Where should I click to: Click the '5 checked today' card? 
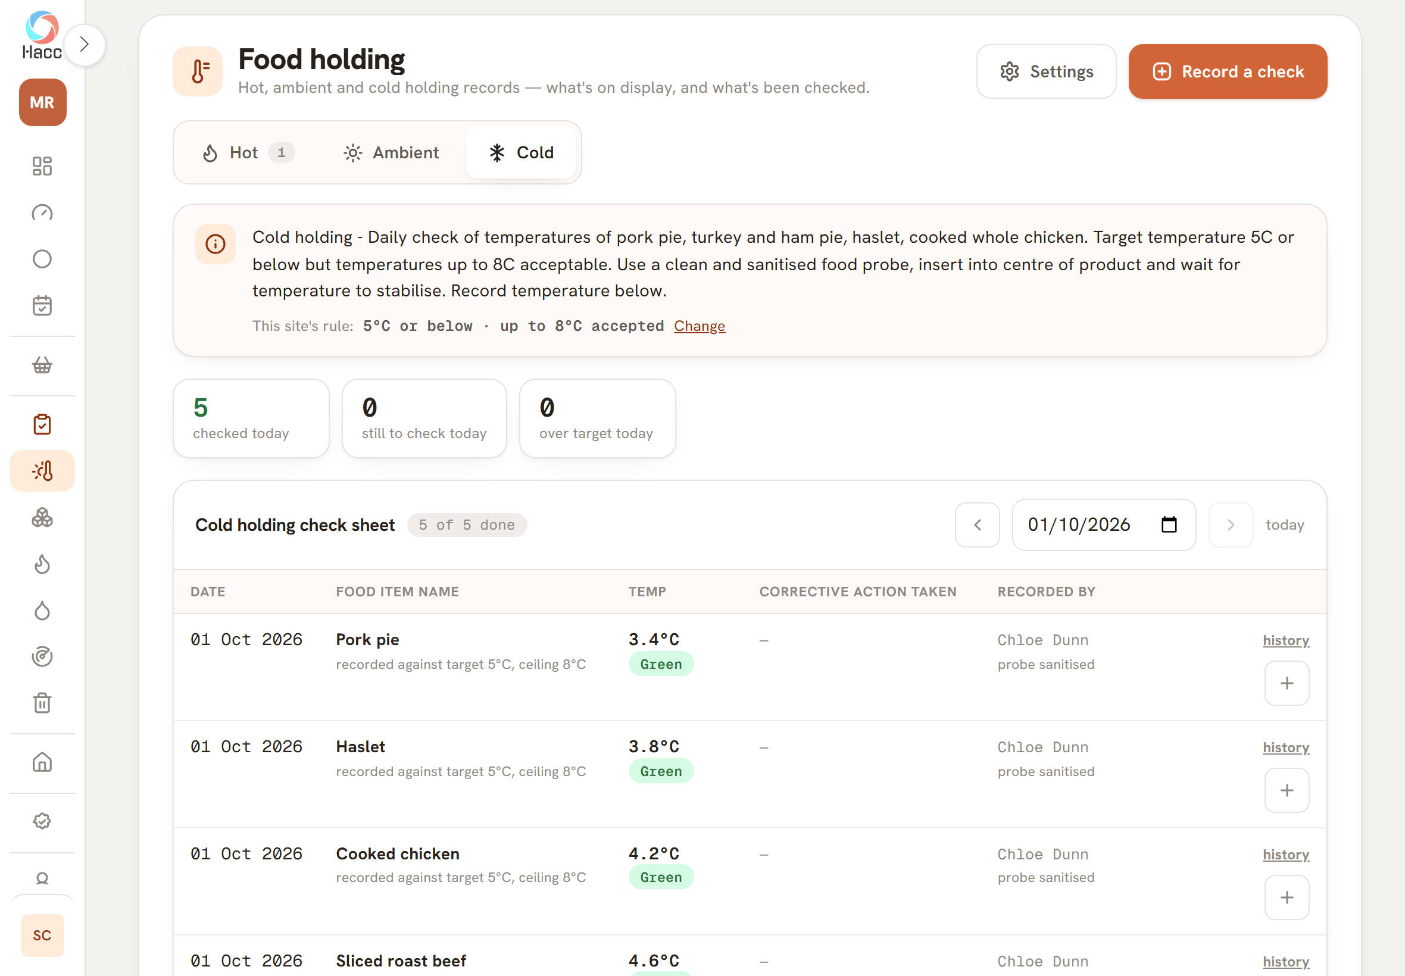251,418
